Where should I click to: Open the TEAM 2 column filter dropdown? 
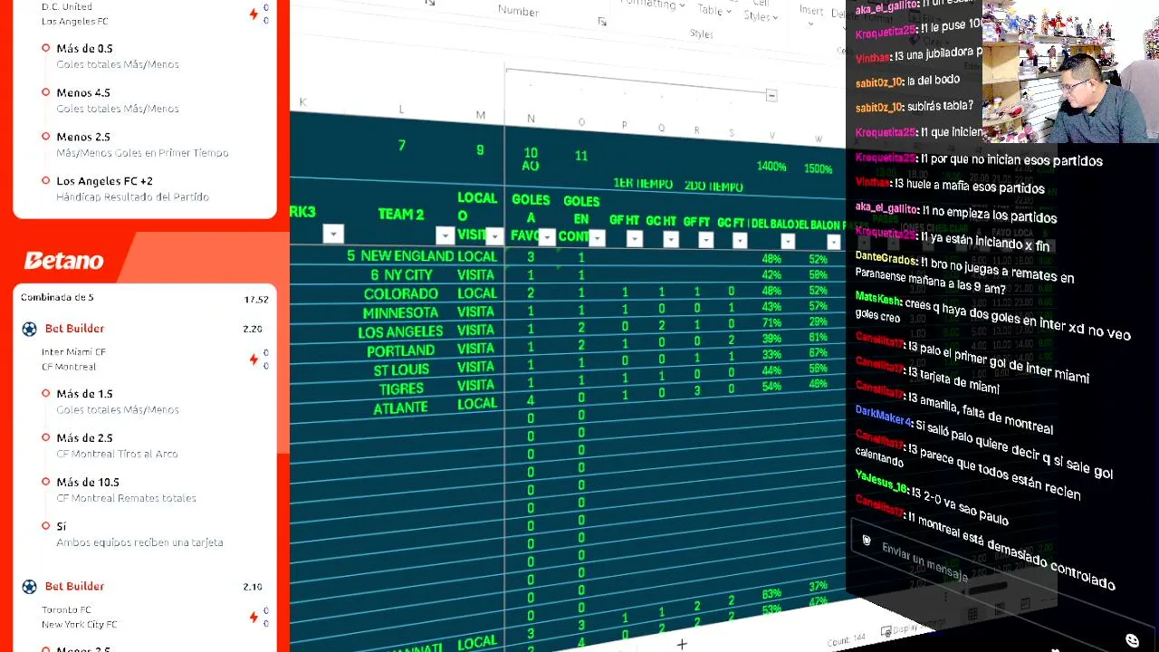point(445,236)
